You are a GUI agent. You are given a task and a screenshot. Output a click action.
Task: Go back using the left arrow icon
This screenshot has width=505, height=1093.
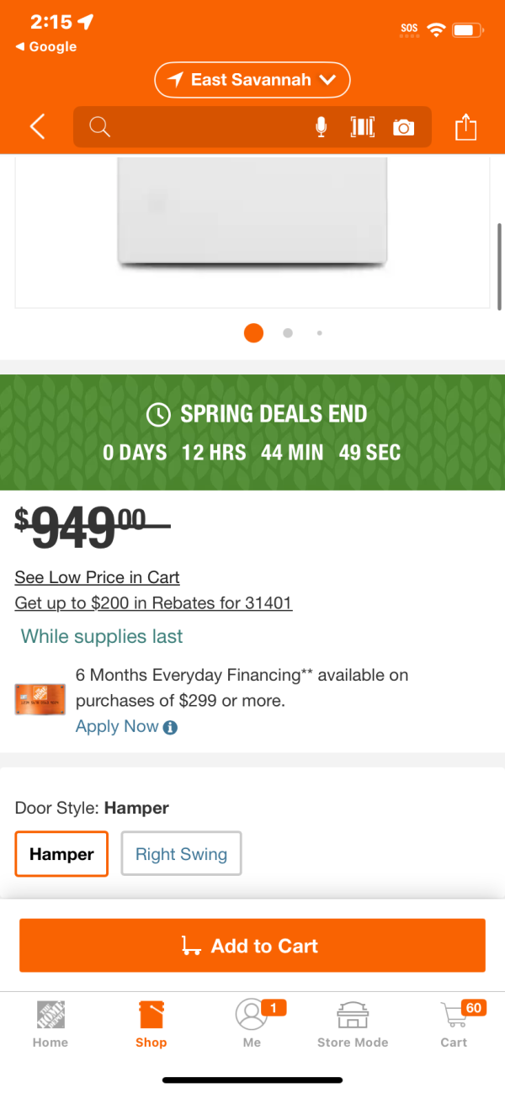pyautogui.click(x=36, y=127)
